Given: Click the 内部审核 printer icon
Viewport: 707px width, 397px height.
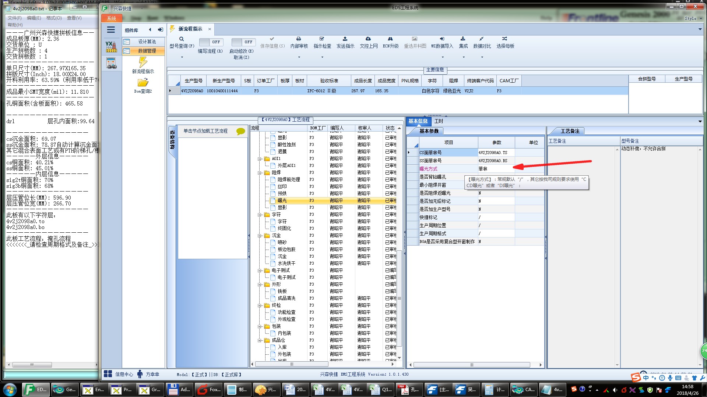Looking at the screenshot, I should (299, 39).
